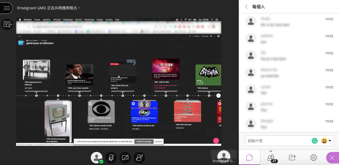Play the ABC Logo History video
339x165 pixels.
pyautogui.click(x=133, y=104)
